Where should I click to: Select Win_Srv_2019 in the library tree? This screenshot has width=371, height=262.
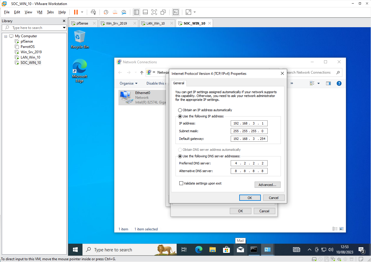(x=31, y=52)
